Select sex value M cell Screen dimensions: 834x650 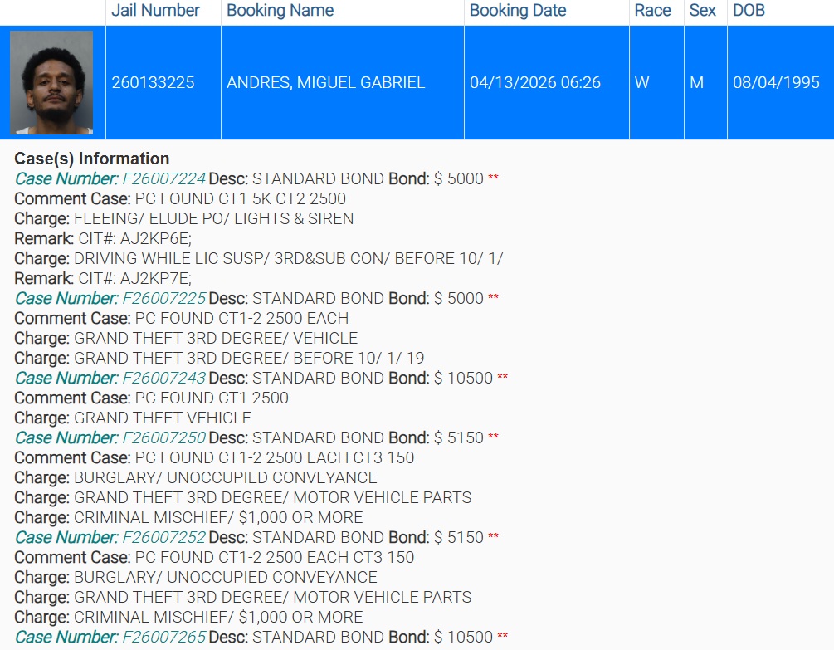705,82
